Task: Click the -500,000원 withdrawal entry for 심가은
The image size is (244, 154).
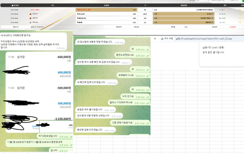Action: tap(39, 90)
